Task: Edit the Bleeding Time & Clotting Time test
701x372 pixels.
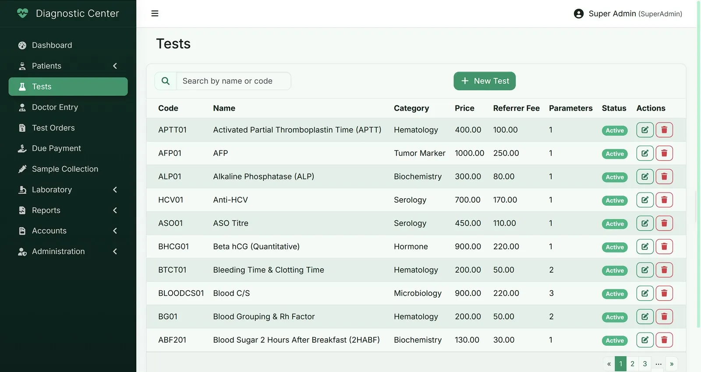Action: (645, 270)
